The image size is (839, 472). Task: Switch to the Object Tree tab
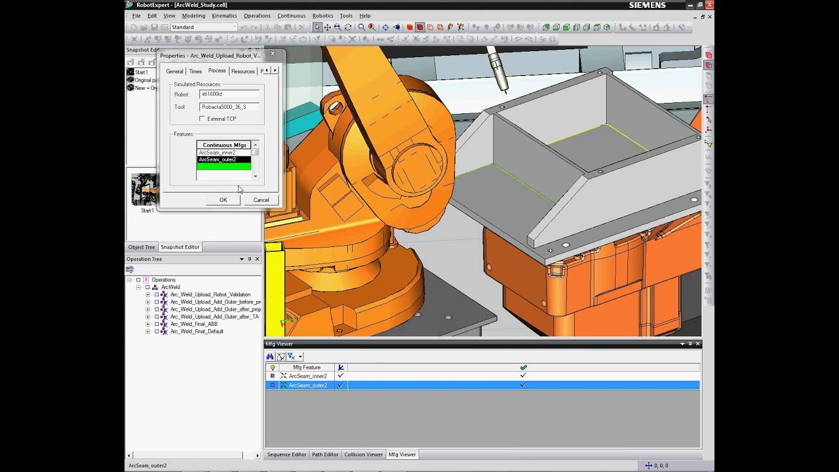tap(142, 247)
